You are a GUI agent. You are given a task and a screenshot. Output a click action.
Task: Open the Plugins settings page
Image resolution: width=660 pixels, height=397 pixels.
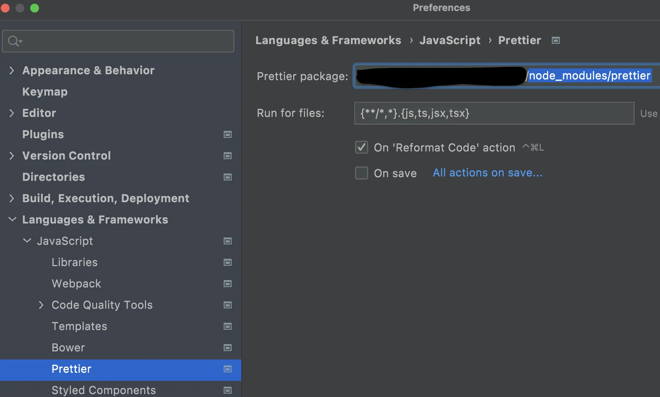[43, 135]
